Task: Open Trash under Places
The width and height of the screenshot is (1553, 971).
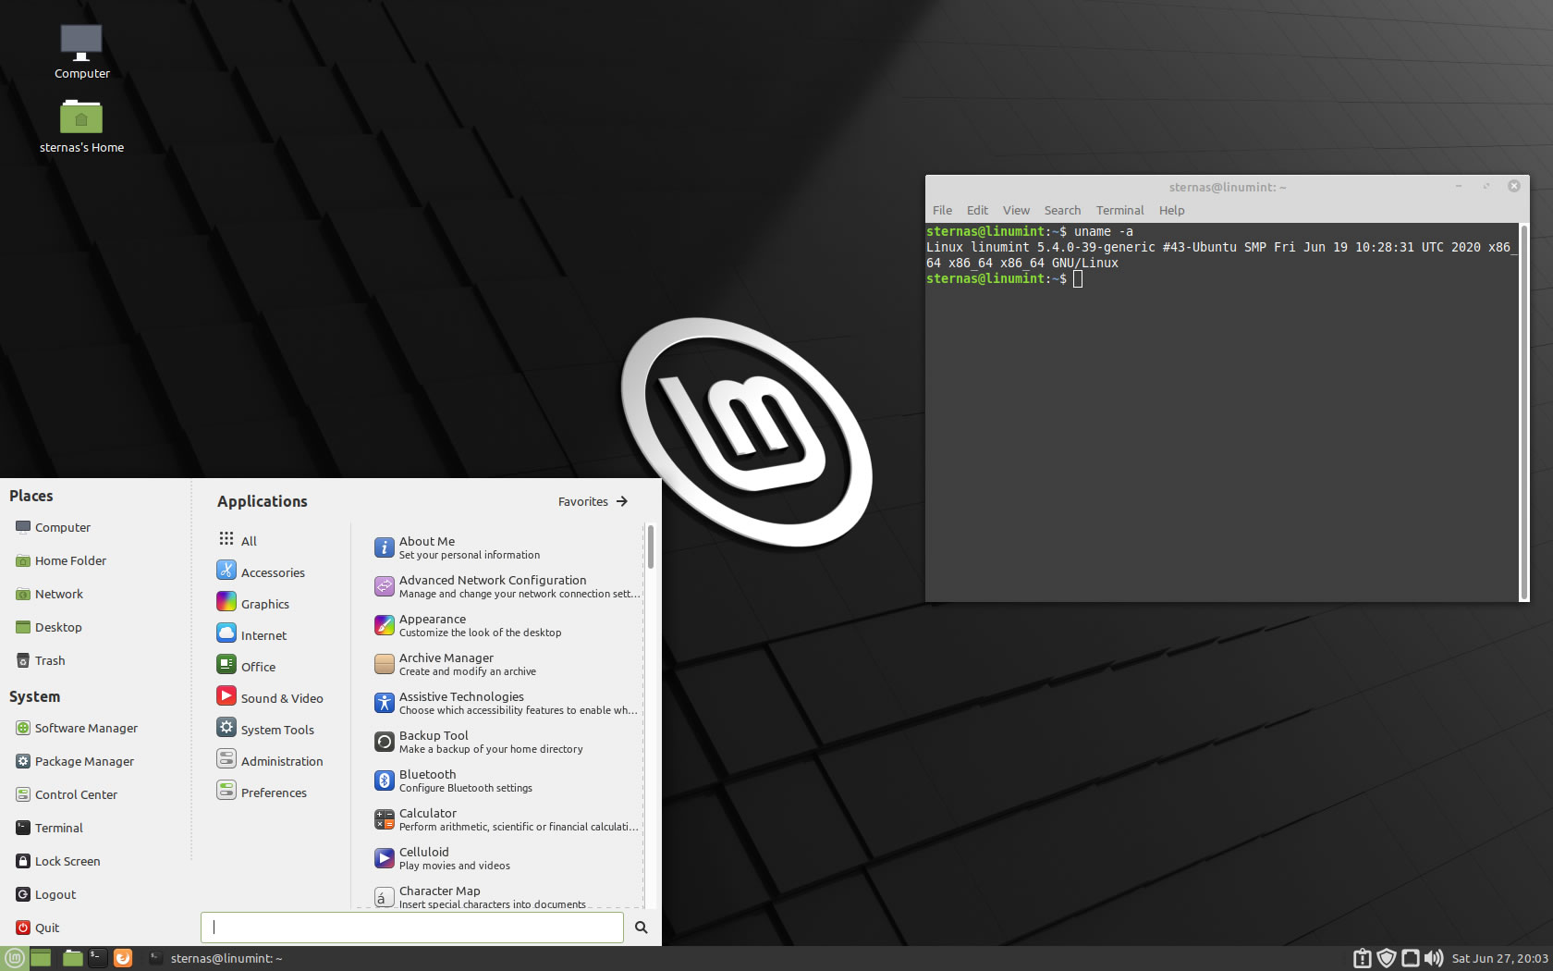Action: pos(41,660)
